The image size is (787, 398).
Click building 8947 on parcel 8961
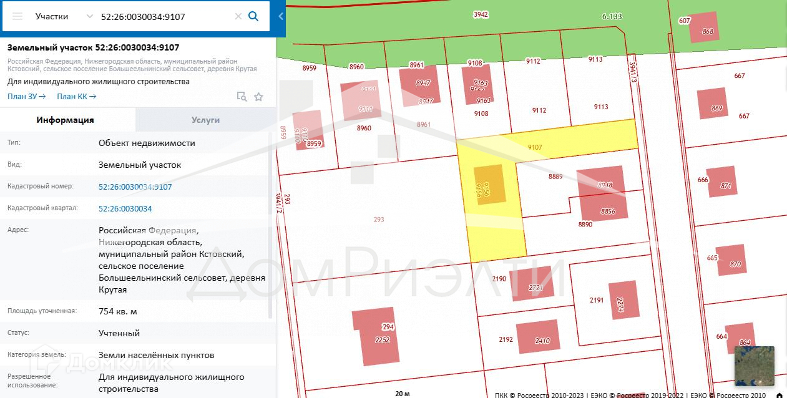[x=419, y=86]
